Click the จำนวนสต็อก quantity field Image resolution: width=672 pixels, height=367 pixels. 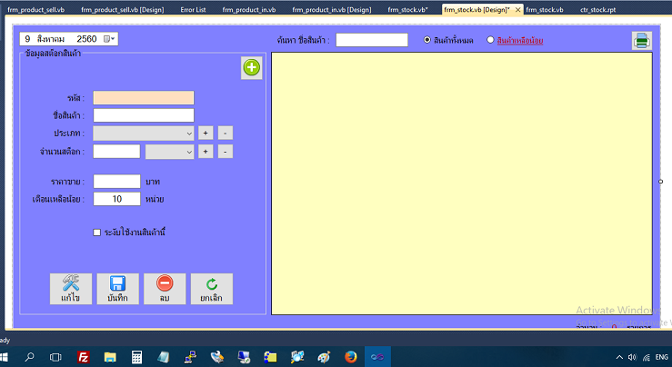pos(116,152)
